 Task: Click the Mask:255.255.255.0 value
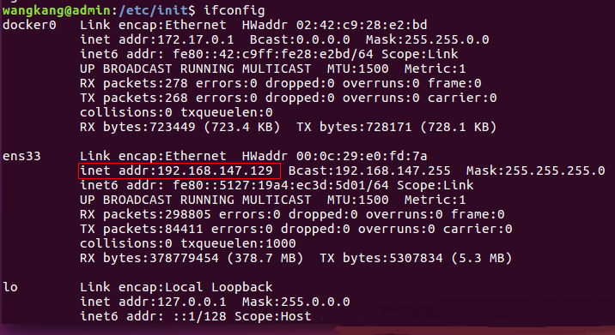[x=536, y=170]
